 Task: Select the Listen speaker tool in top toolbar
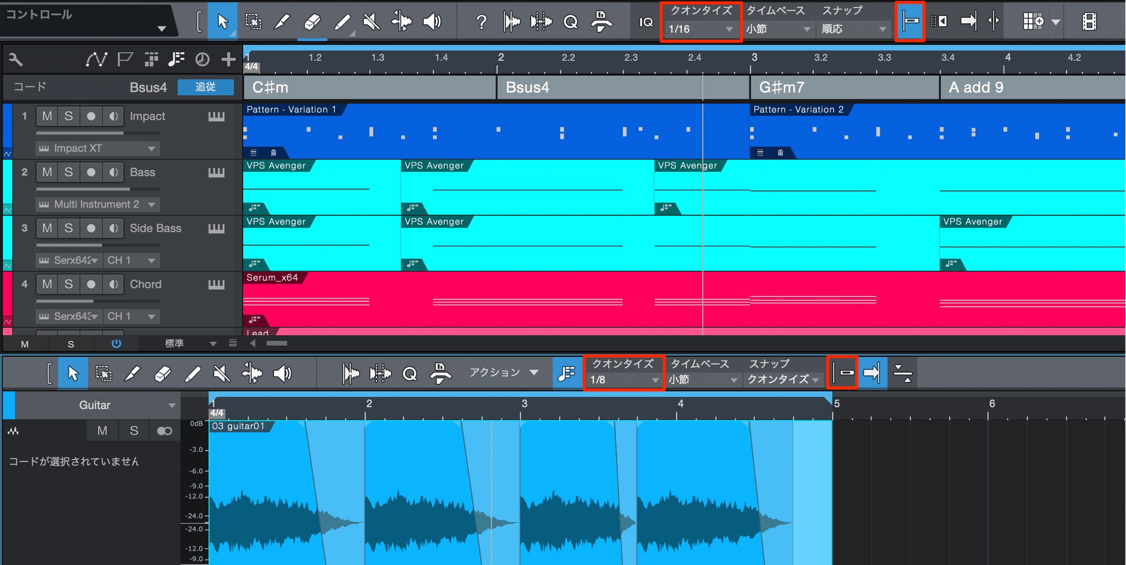tap(432, 22)
